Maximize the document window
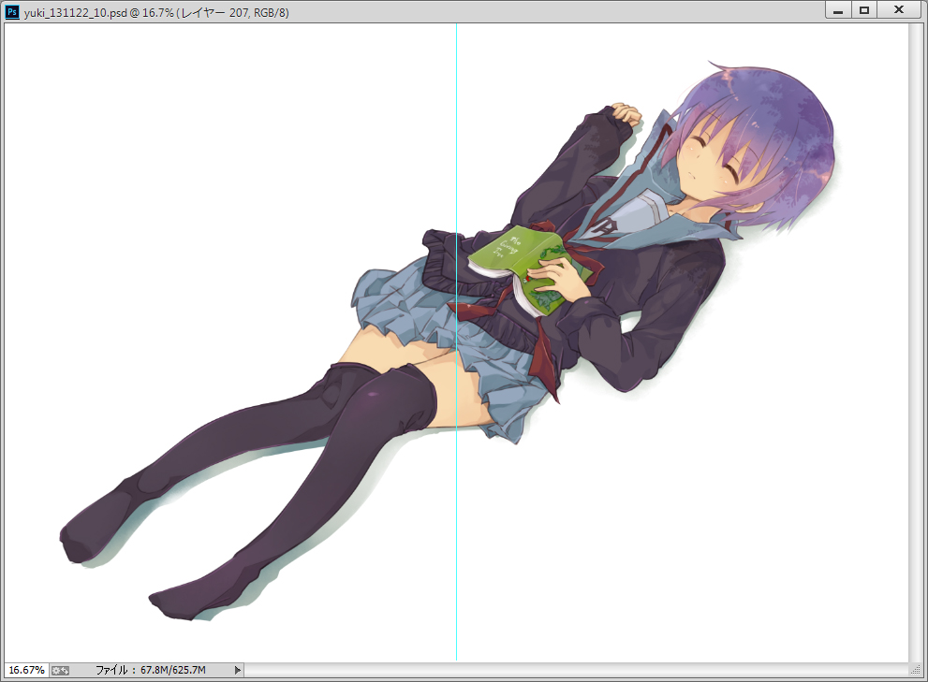This screenshot has width=928, height=682. [864, 10]
